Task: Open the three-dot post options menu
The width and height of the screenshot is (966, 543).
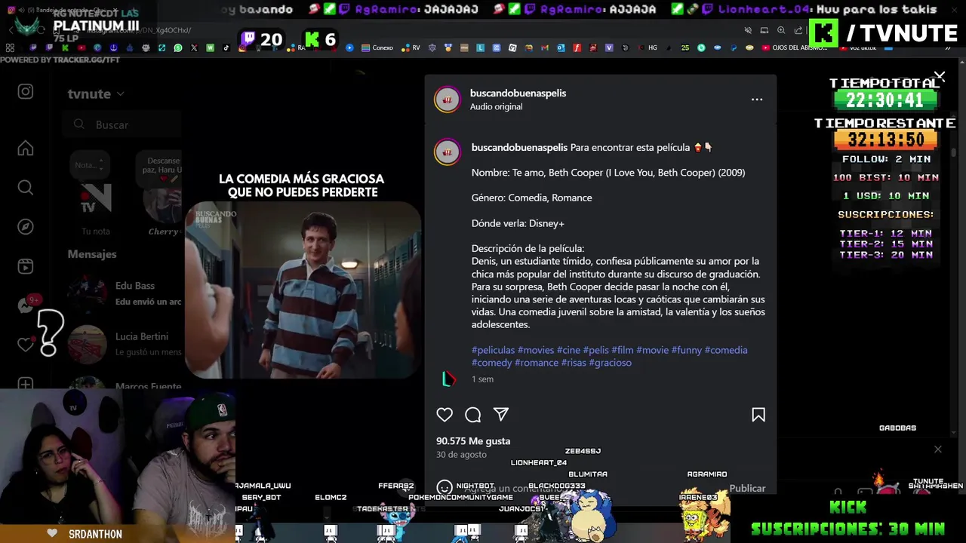Action: (757, 100)
